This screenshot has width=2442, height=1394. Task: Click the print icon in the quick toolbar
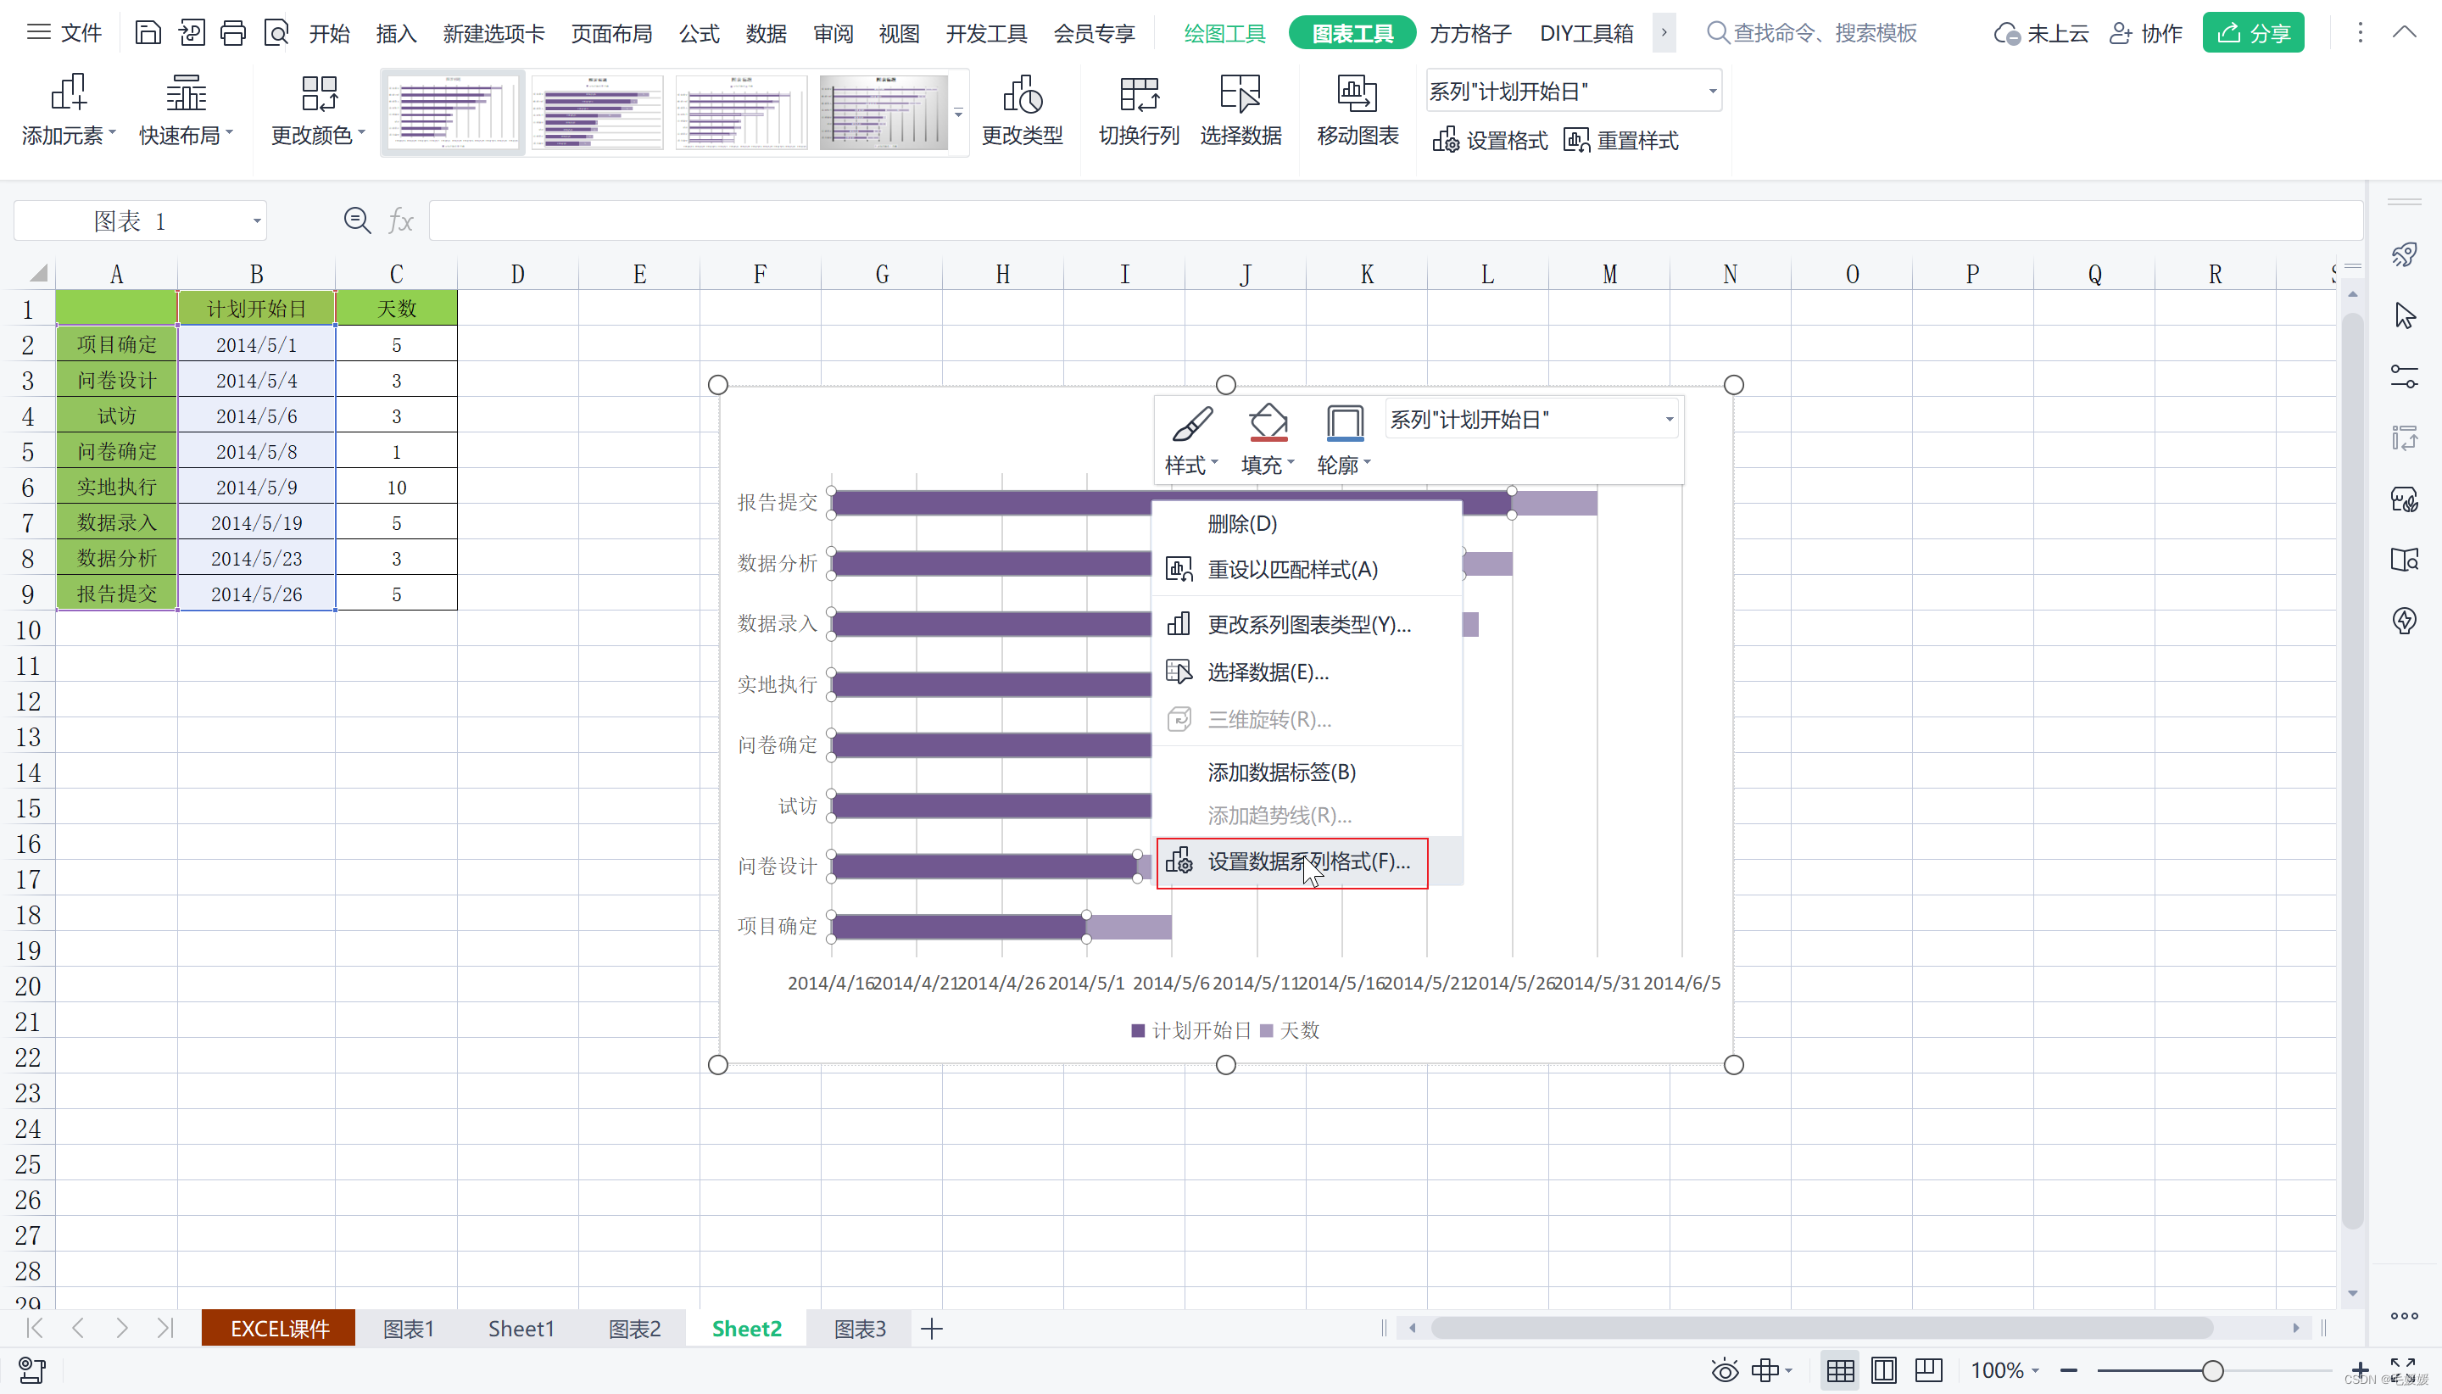click(x=232, y=34)
